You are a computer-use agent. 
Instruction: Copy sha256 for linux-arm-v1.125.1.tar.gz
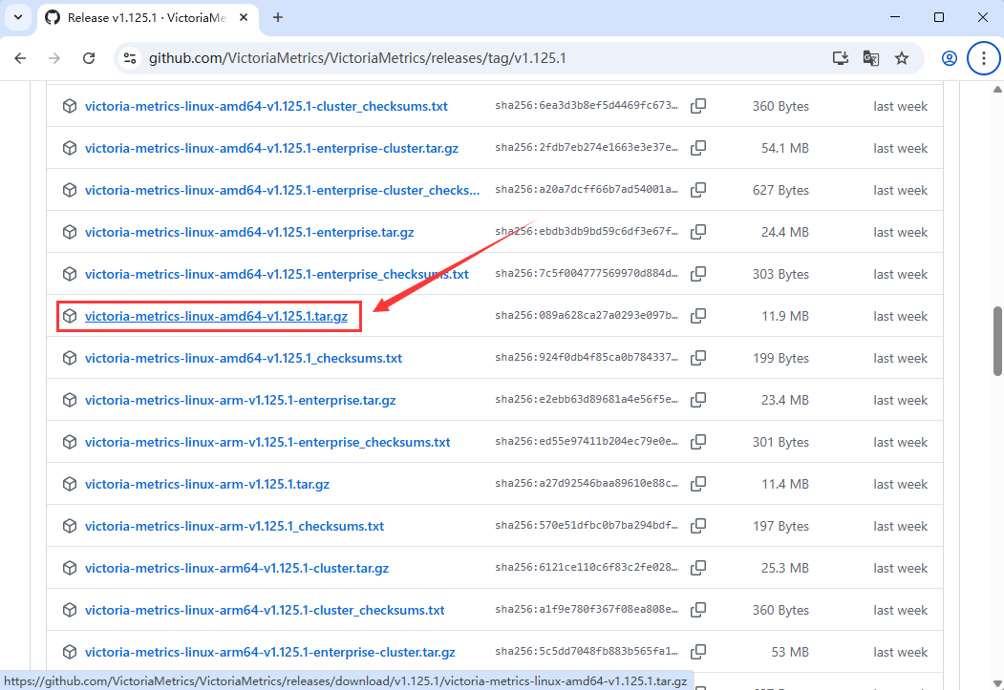click(x=698, y=484)
